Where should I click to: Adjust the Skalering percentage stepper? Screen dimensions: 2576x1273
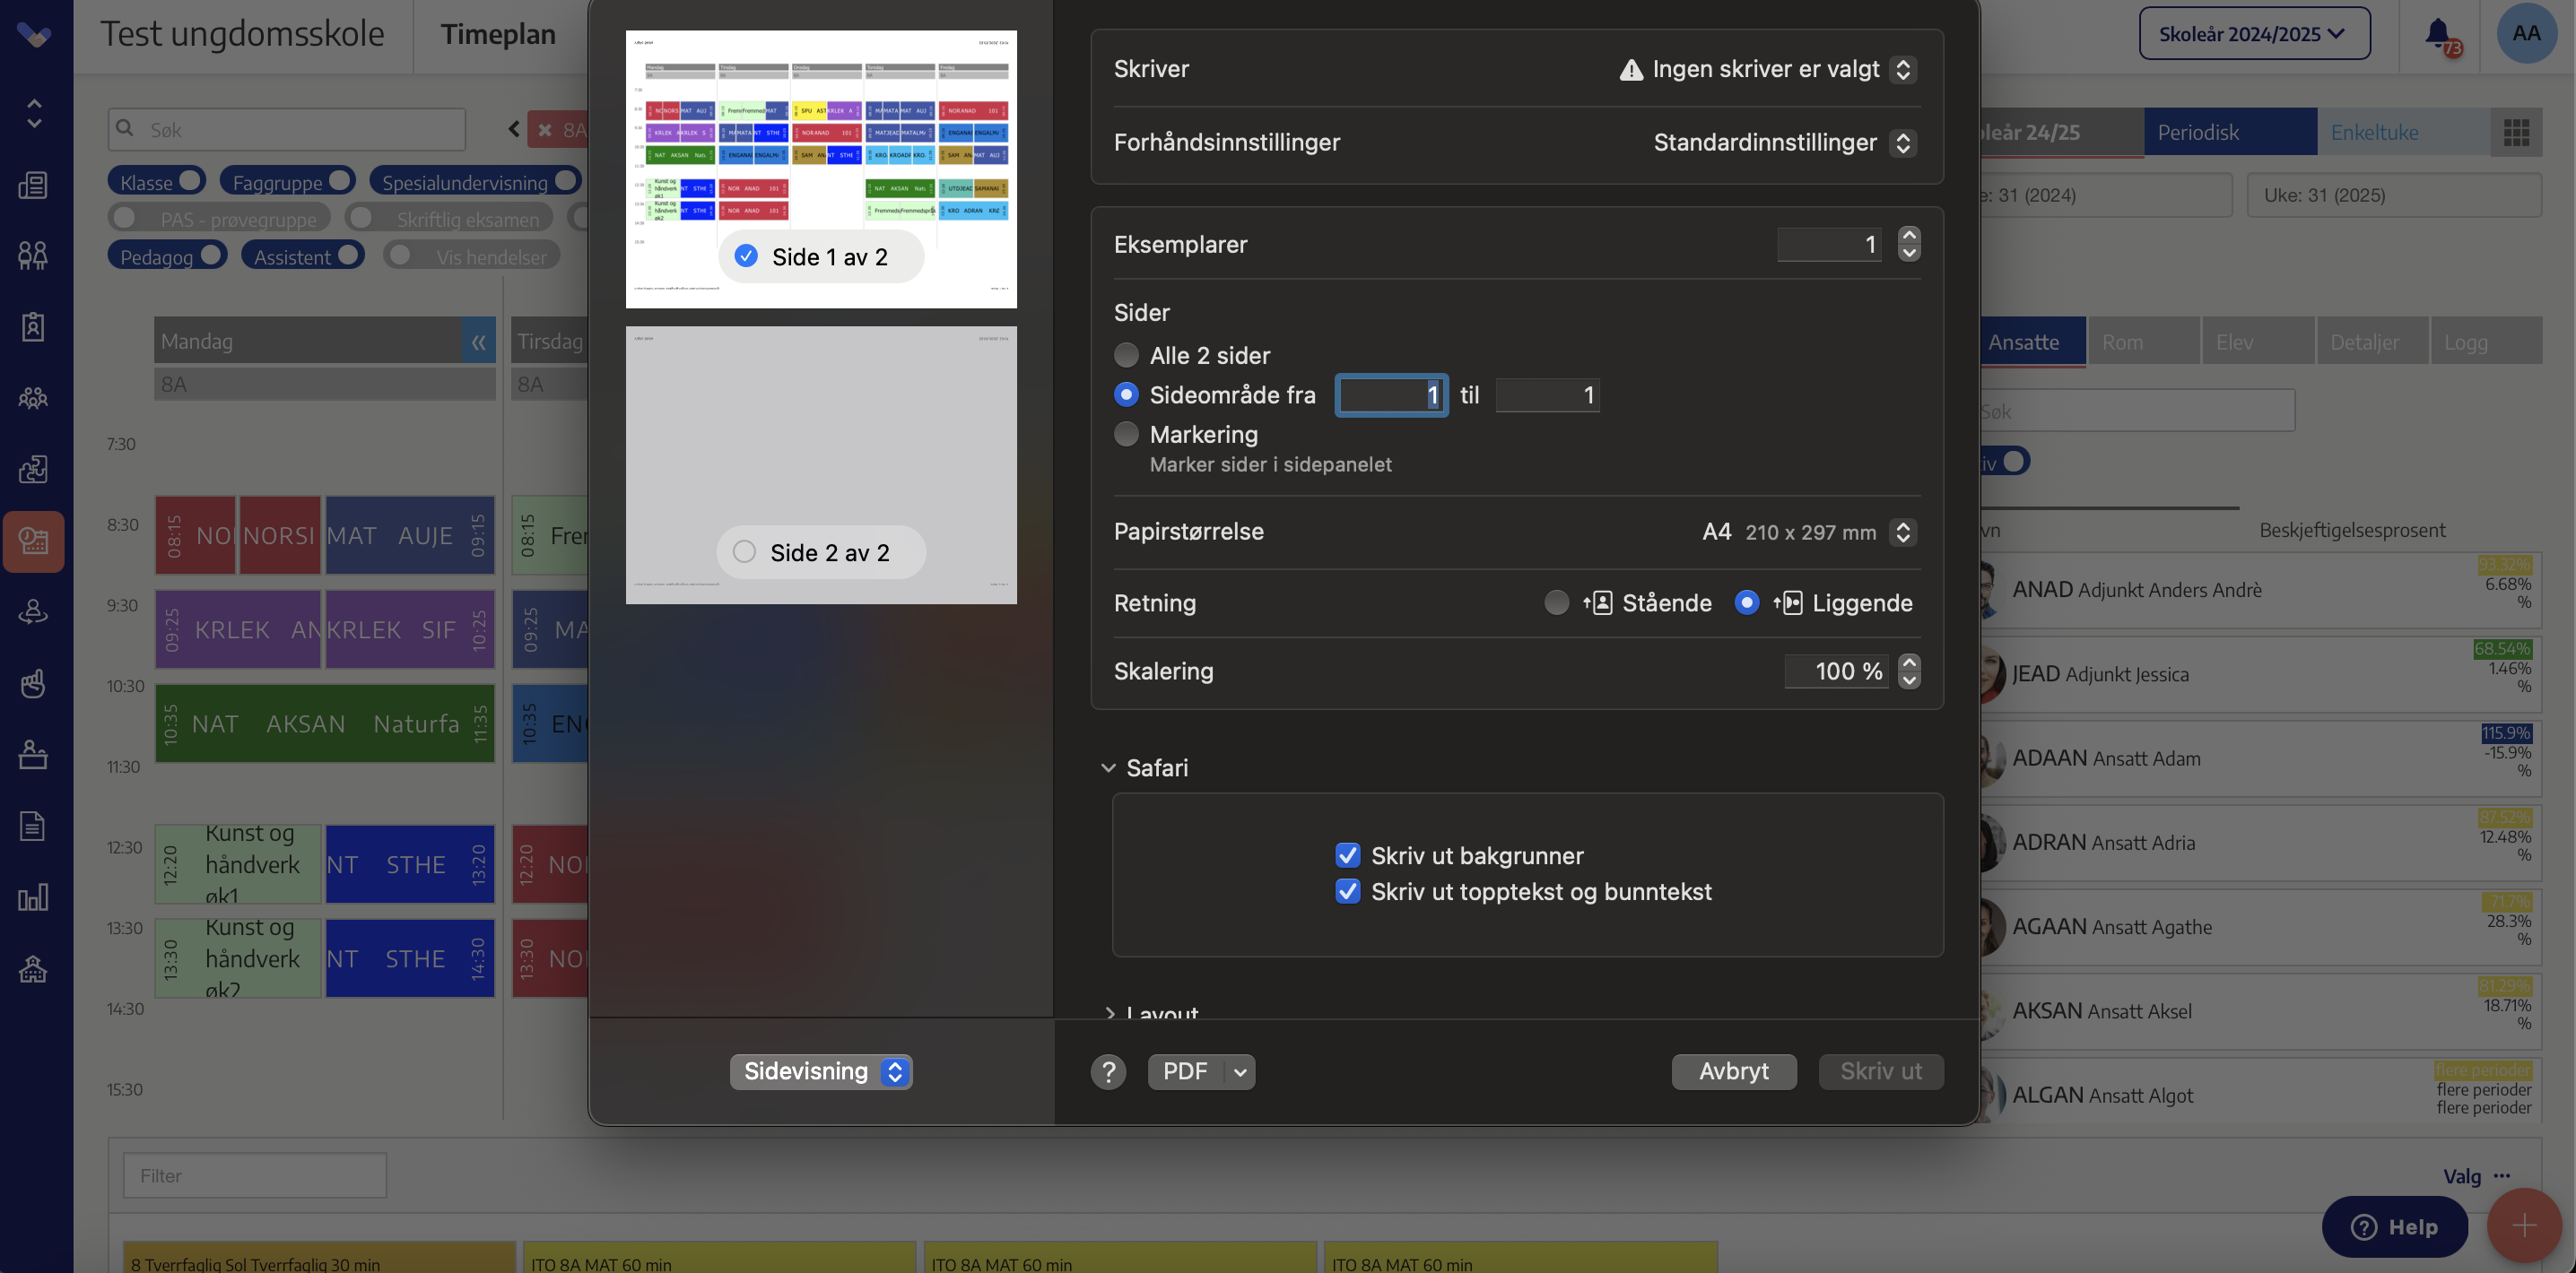coord(1908,671)
